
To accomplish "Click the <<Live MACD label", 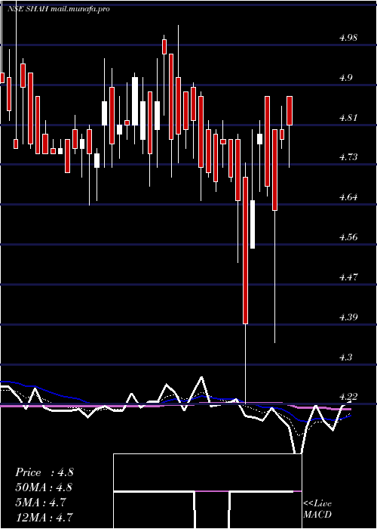I will pyautogui.click(x=317, y=509).
